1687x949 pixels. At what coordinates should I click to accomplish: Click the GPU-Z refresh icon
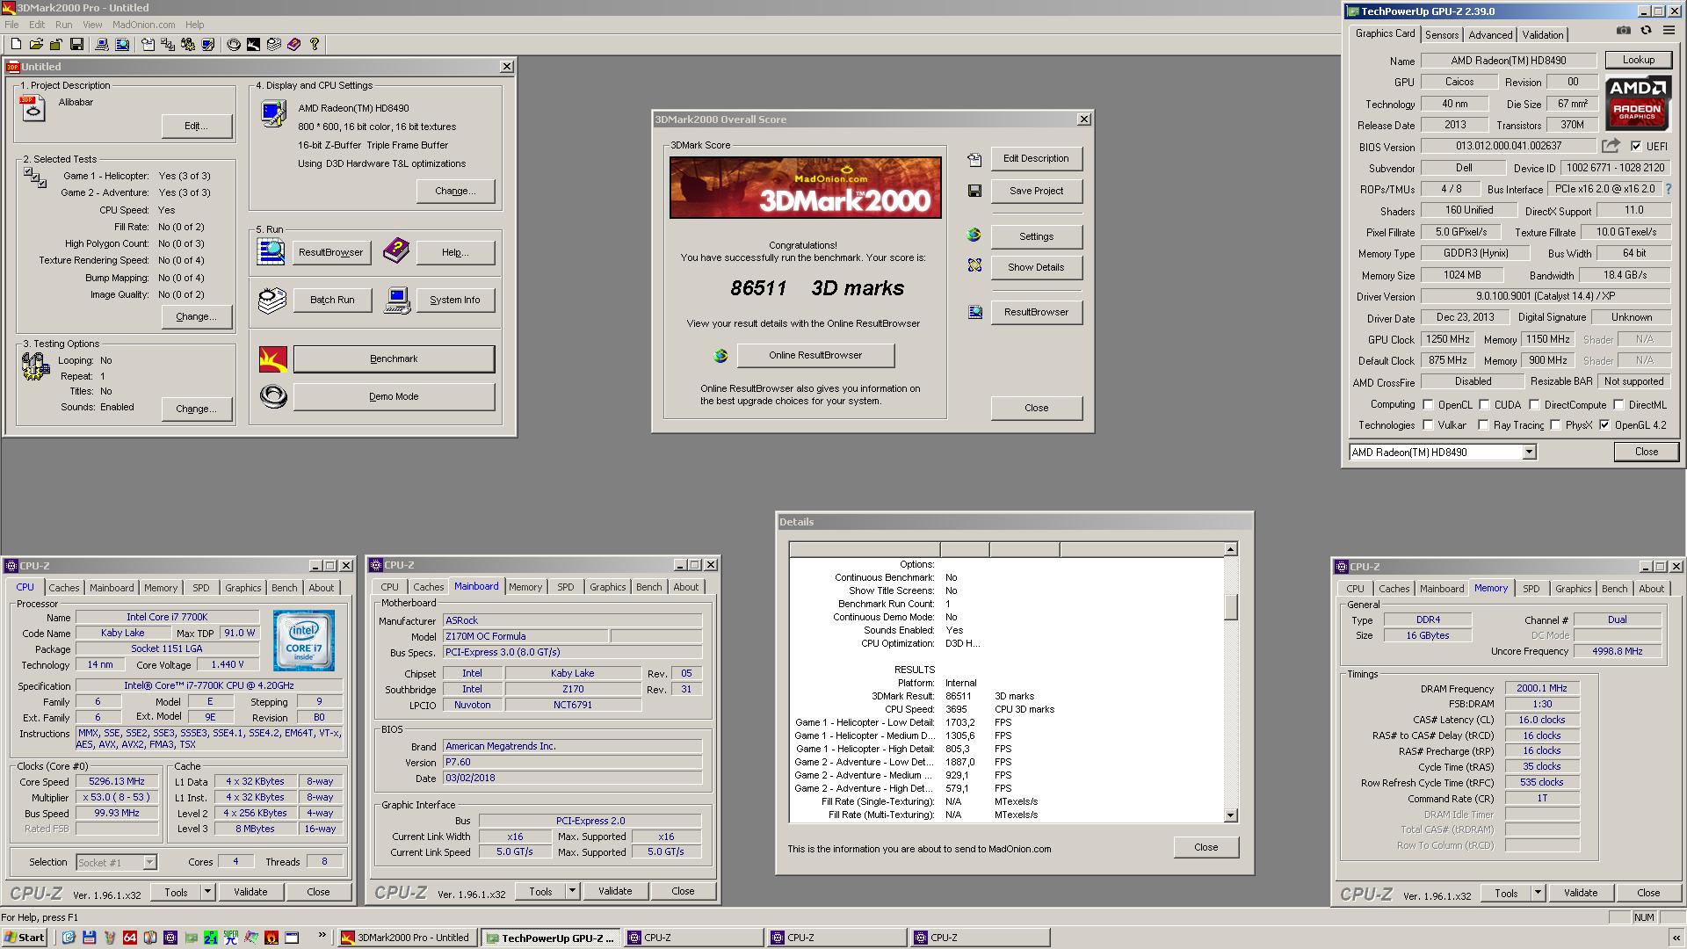1646,31
